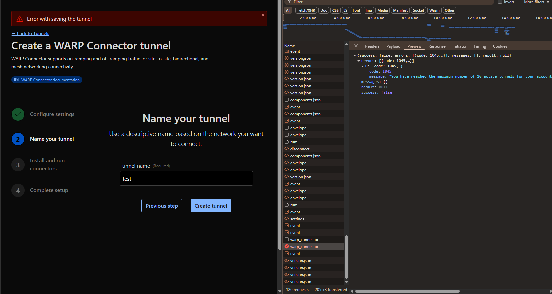Open WARP Connector documentation link
Screen dimensions: 552x294
tap(47, 80)
